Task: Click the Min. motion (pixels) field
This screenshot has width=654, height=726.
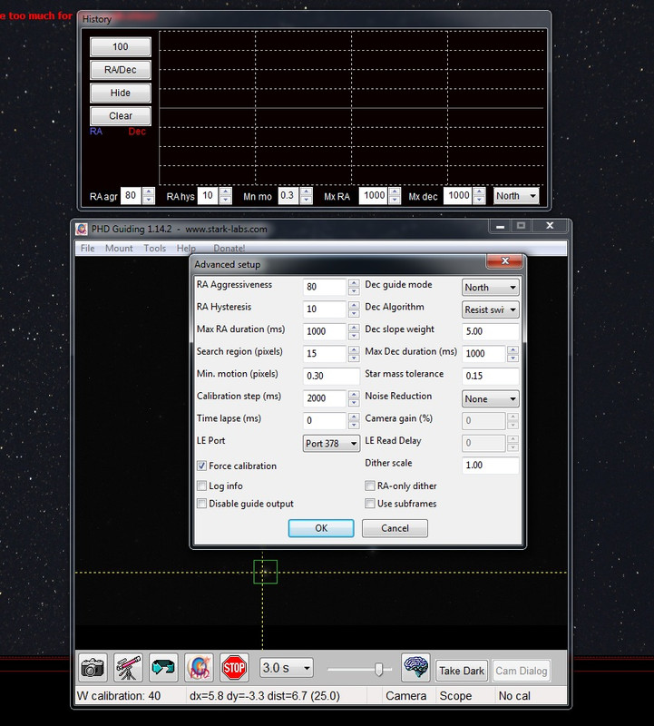Action: (x=331, y=376)
